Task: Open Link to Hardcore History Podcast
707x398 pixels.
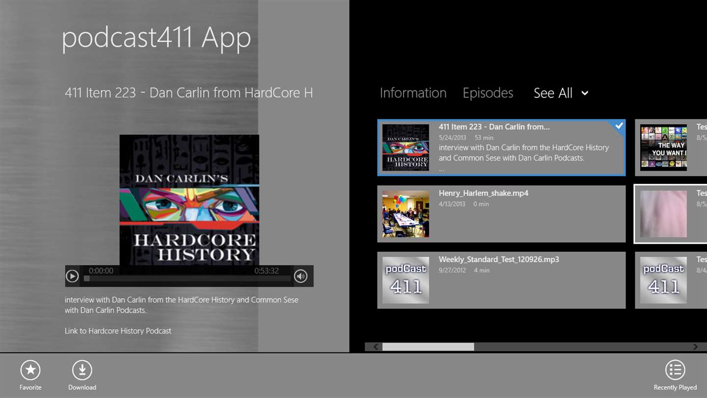Action: [118, 331]
